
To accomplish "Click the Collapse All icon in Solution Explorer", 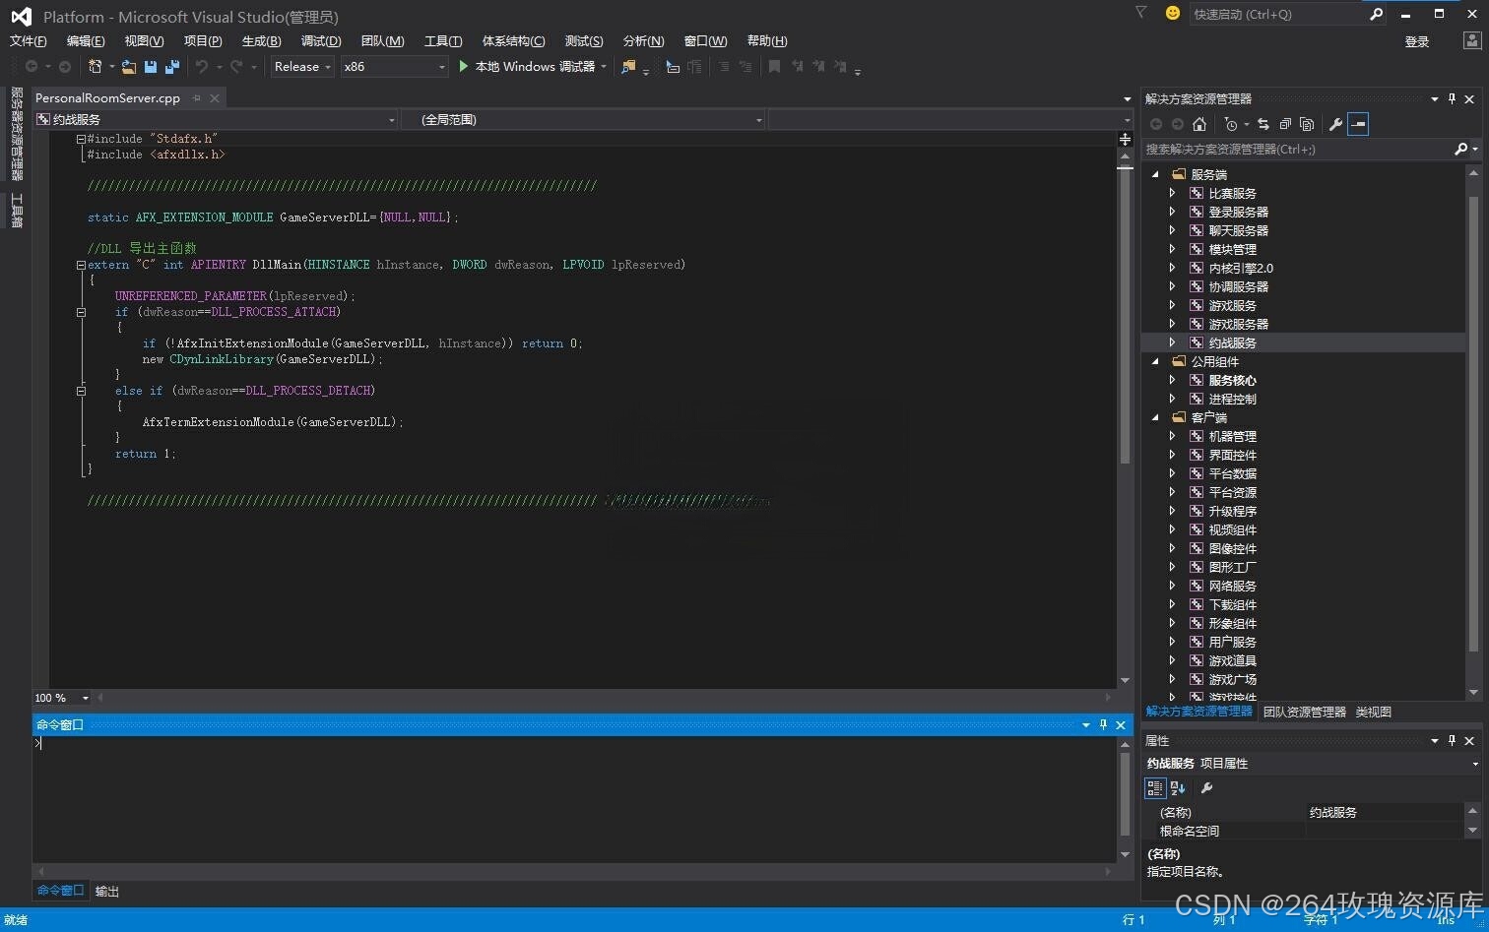I will coord(1285,124).
